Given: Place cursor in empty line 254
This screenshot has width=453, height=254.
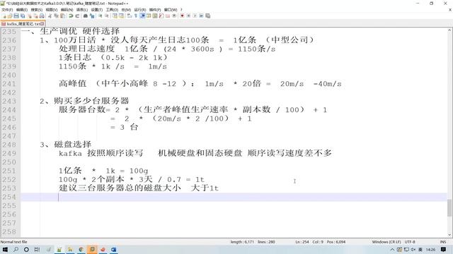Looking at the screenshot, I should pyautogui.click(x=234, y=197).
